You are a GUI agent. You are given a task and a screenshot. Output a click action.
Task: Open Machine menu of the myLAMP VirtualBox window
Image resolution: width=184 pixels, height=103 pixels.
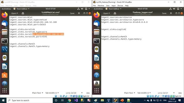pos(9,6)
